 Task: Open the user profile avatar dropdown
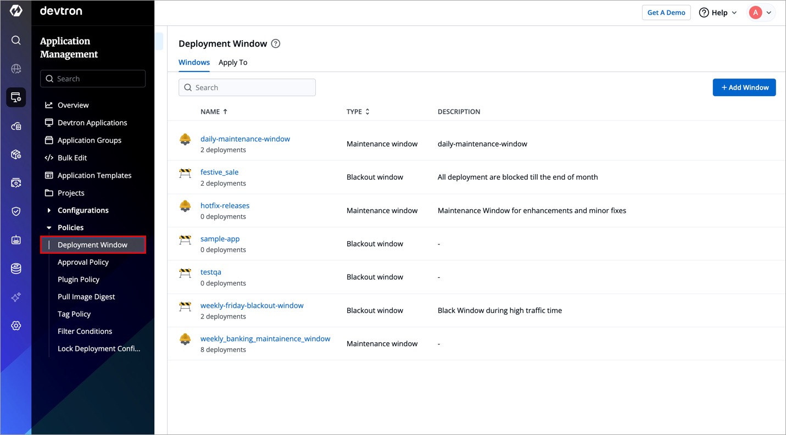coord(761,13)
